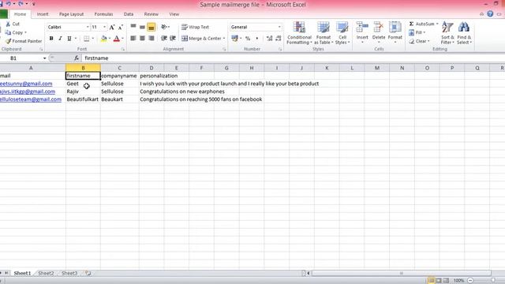The image size is (505, 284).
Task: Click Decrease Indent icon
Action: [x=164, y=39]
